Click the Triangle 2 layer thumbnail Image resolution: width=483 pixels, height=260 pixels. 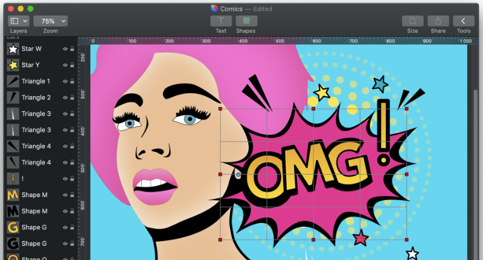(13, 98)
